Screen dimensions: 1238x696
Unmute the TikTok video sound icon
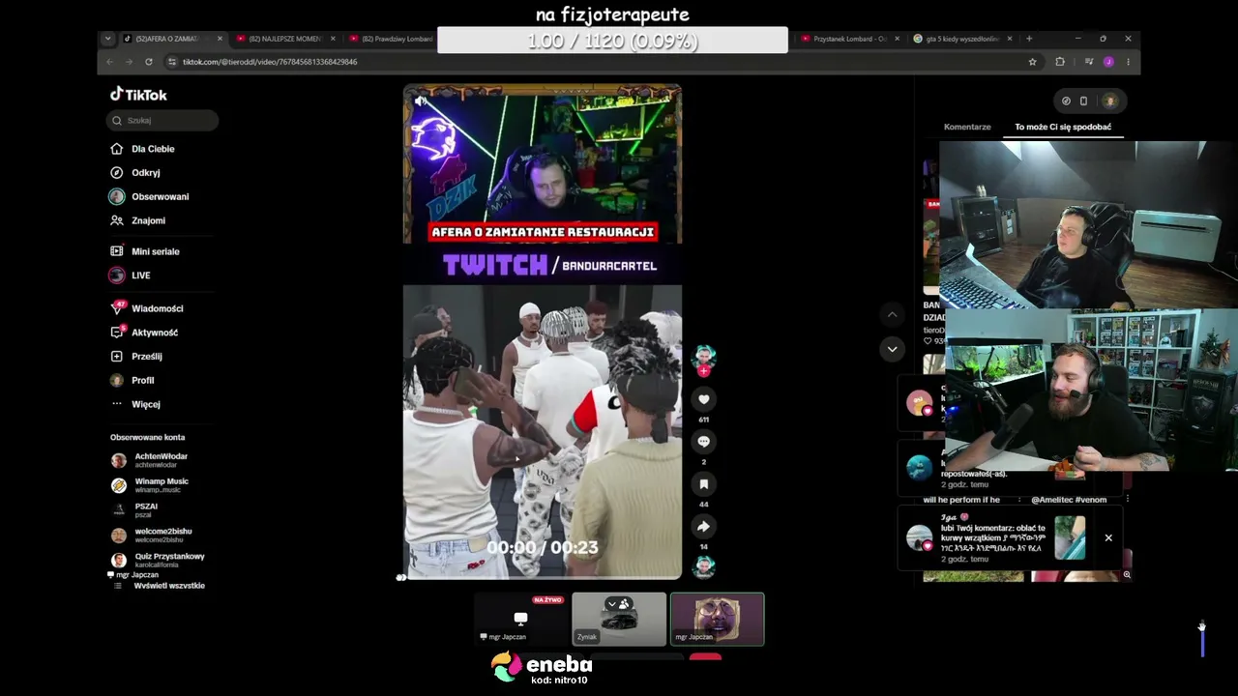tap(420, 101)
